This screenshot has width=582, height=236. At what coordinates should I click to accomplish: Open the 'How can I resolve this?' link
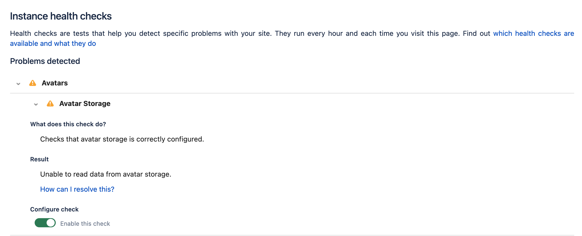point(77,189)
